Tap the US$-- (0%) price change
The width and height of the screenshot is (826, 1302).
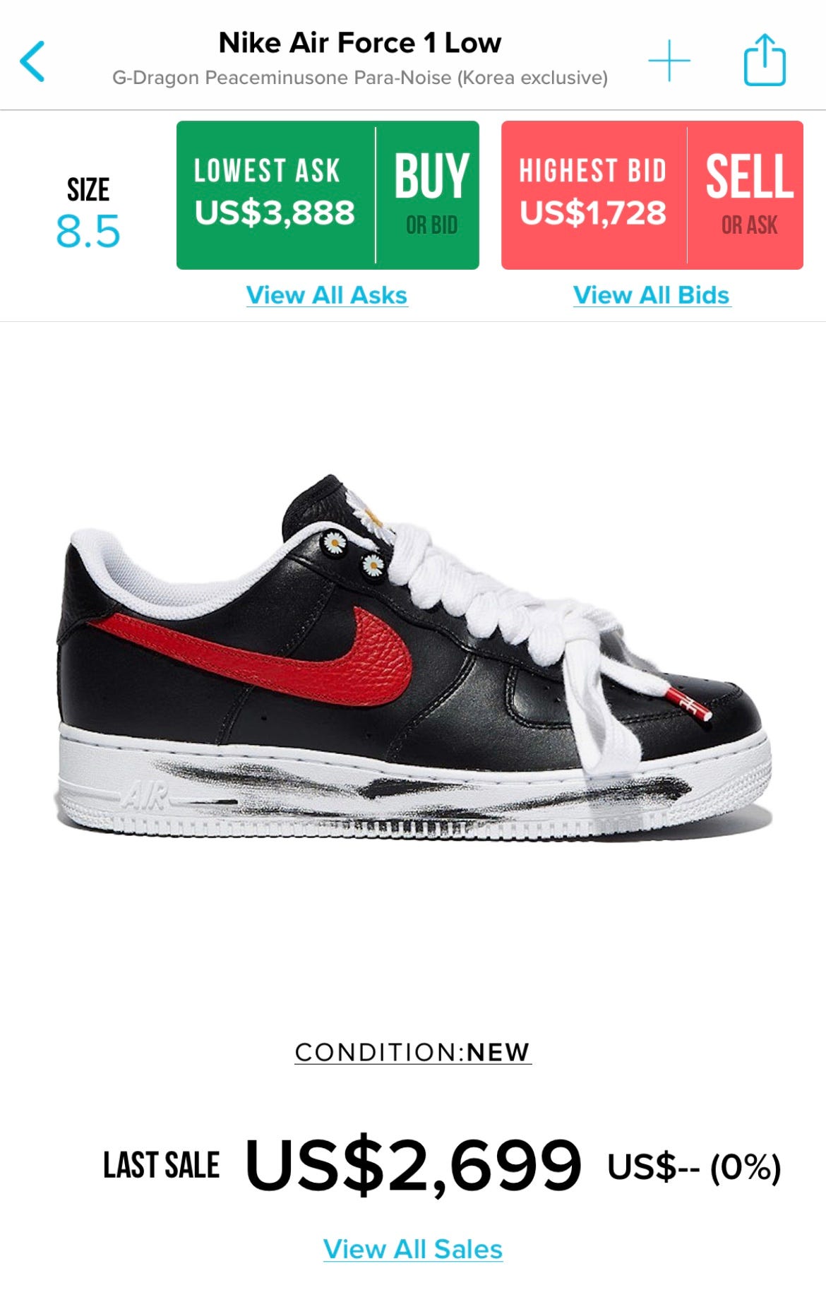pyautogui.click(x=694, y=1167)
